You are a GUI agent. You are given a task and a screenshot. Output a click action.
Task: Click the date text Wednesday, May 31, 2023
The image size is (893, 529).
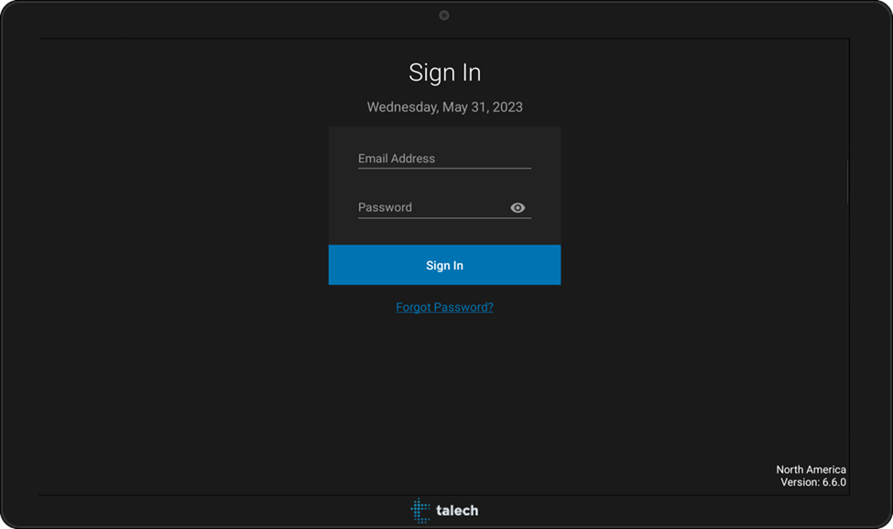click(445, 107)
